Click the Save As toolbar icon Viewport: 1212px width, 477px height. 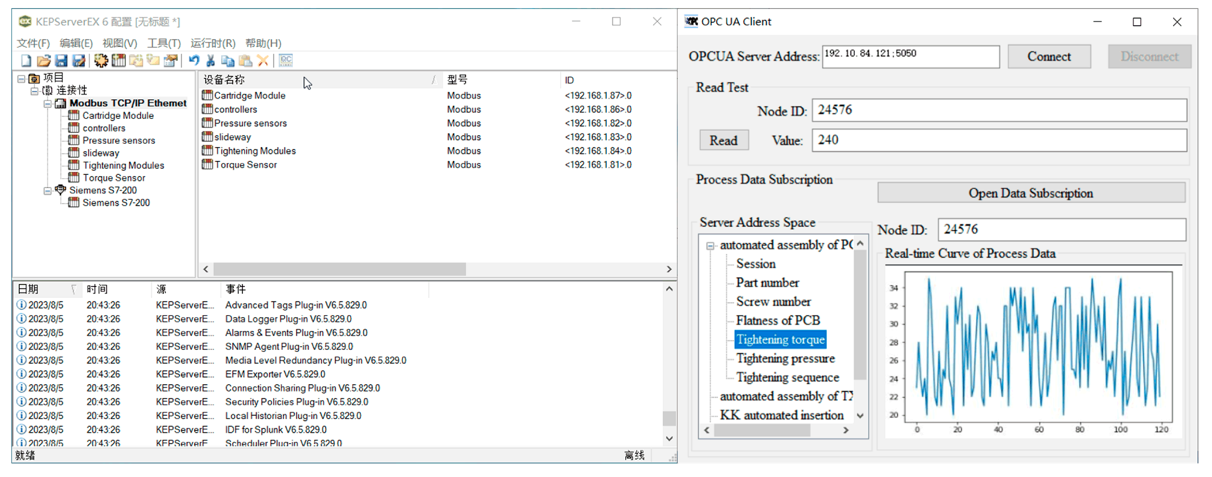pos(79,61)
